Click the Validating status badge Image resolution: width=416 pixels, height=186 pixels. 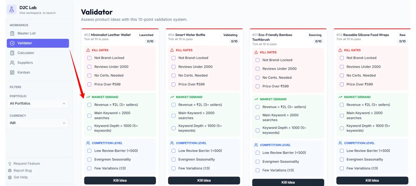click(230, 35)
